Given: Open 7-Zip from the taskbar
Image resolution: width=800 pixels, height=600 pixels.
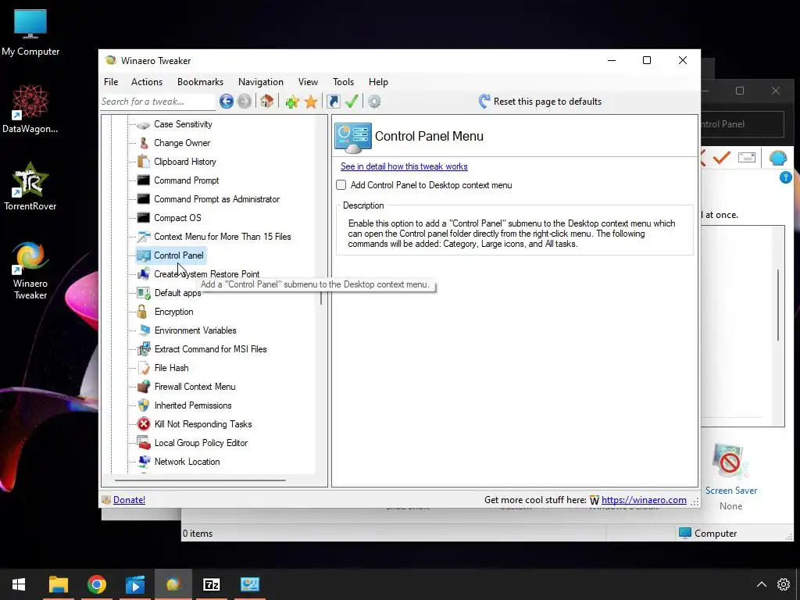Looking at the screenshot, I should (x=211, y=584).
